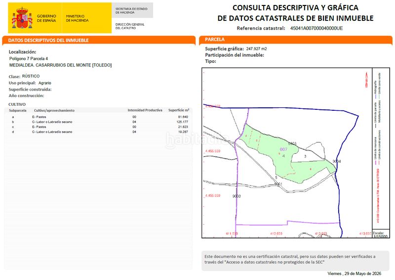This screenshot has width=395, height=280.
Task: Click the '412.000' coordinate on bottom axis
Action: pos(276,234)
